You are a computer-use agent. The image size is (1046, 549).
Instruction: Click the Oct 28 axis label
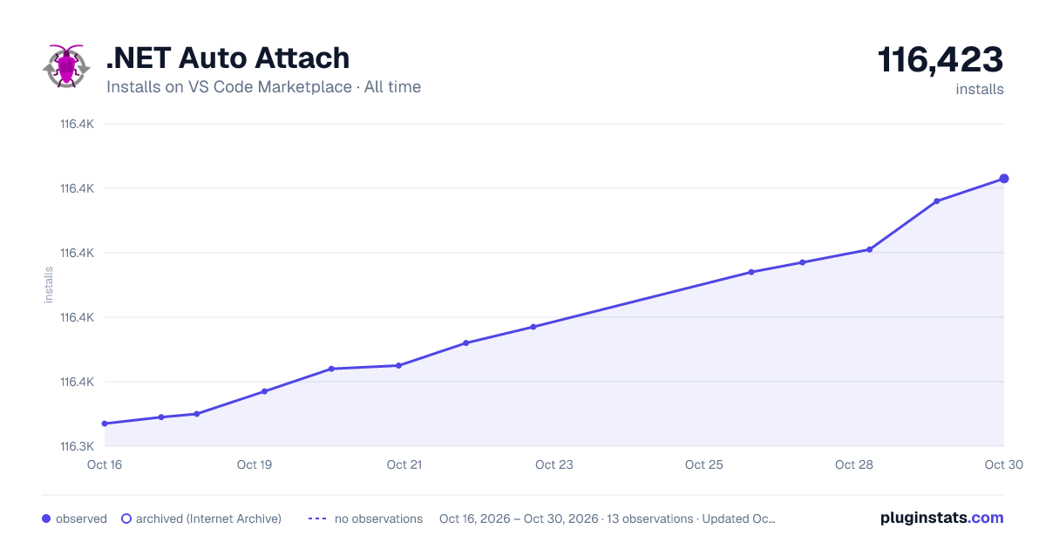854,464
